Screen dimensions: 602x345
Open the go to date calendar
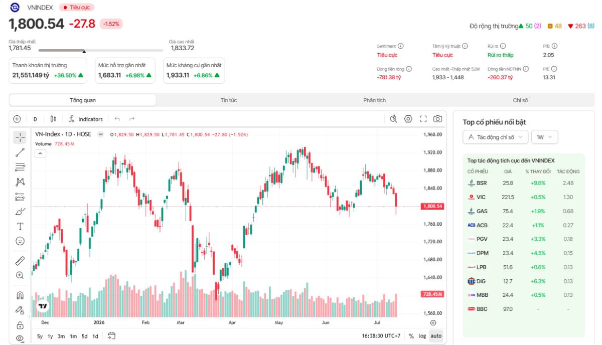tap(111, 336)
